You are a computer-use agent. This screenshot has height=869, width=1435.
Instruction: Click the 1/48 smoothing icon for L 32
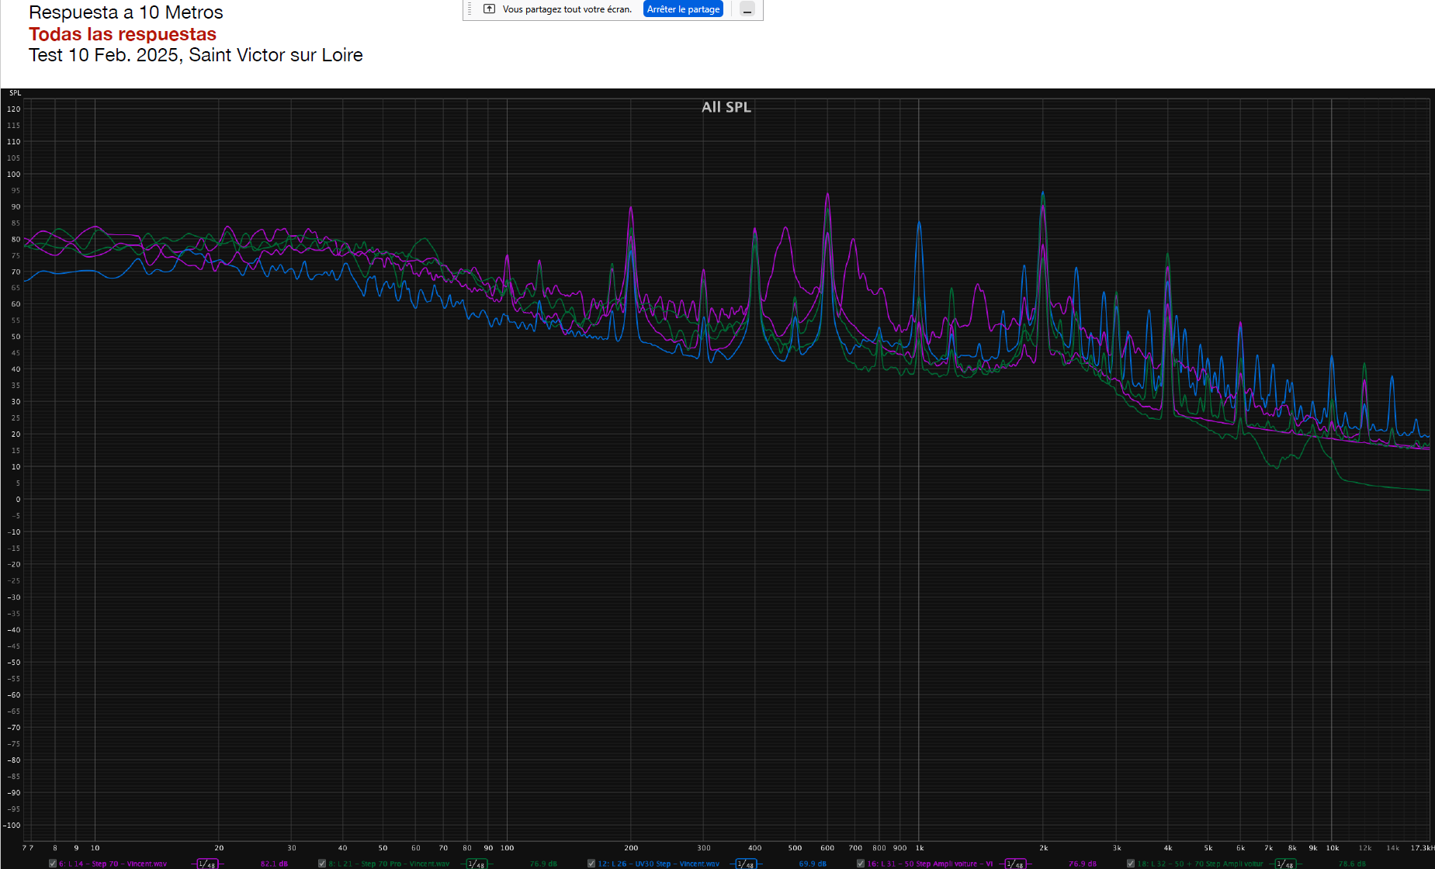point(1285,864)
